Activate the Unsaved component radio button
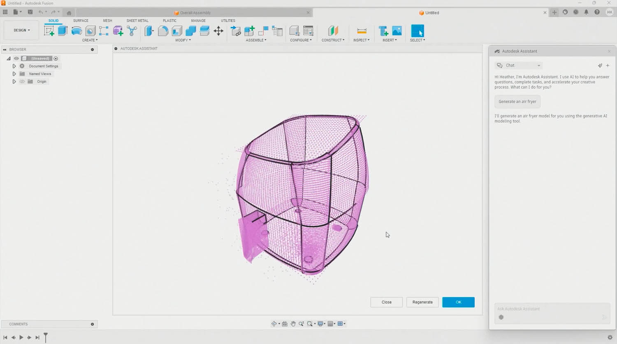 point(56,58)
